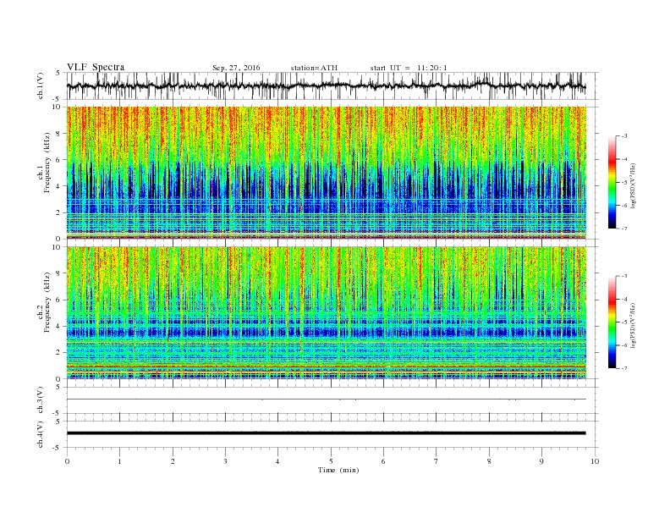
Task: Click the '0' tick on time axis
Action: [67, 461]
